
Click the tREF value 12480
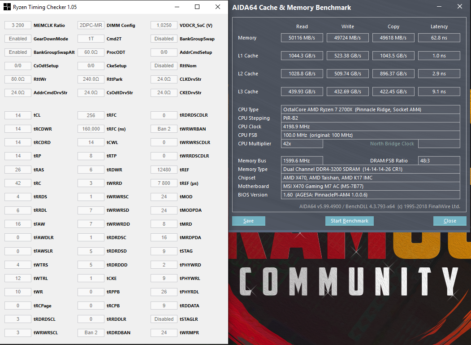(164, 170)
